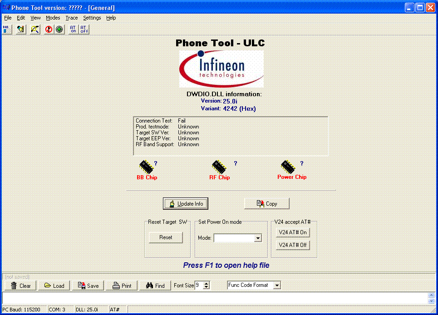Click the green target circle toolbar icon
Screen dimensions: 438x315
point(59,30)
